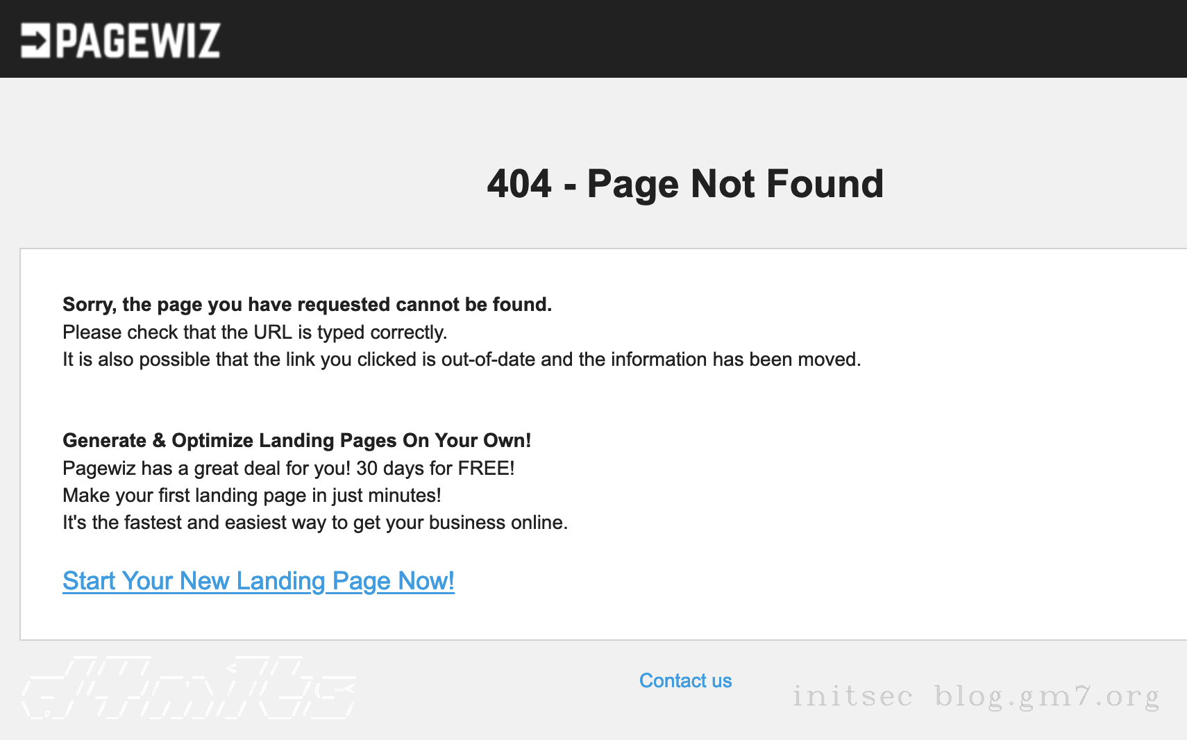Click empty area of dark header bar

pos(694,39)
